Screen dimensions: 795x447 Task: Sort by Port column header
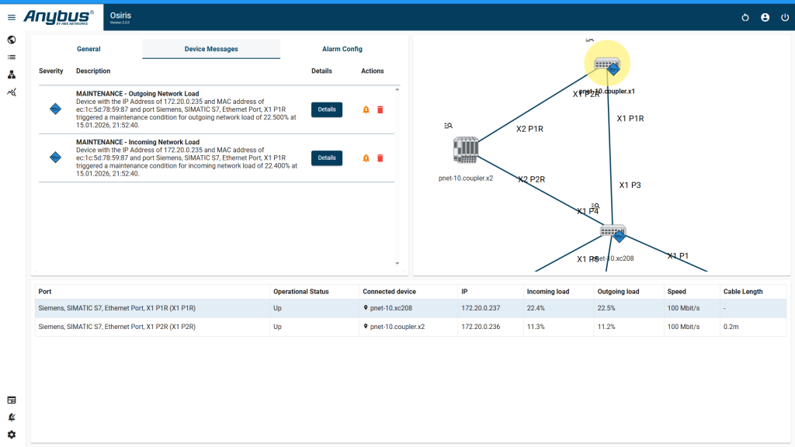click(x=44, y=292)
